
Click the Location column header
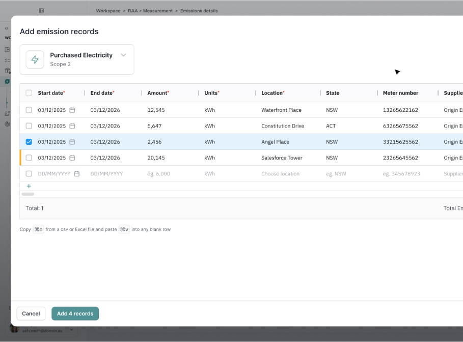(x=273, y=93)
